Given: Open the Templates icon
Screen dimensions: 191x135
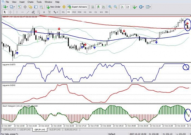Looking at the screenshot, I should click(x=148, y=7).
